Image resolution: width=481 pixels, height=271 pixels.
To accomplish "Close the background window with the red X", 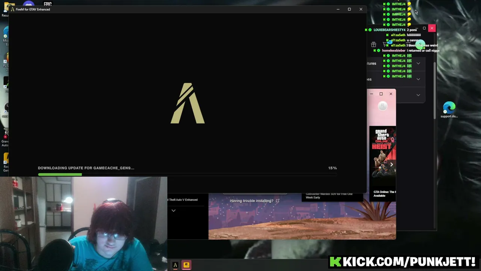I will [x=432, y=28].
